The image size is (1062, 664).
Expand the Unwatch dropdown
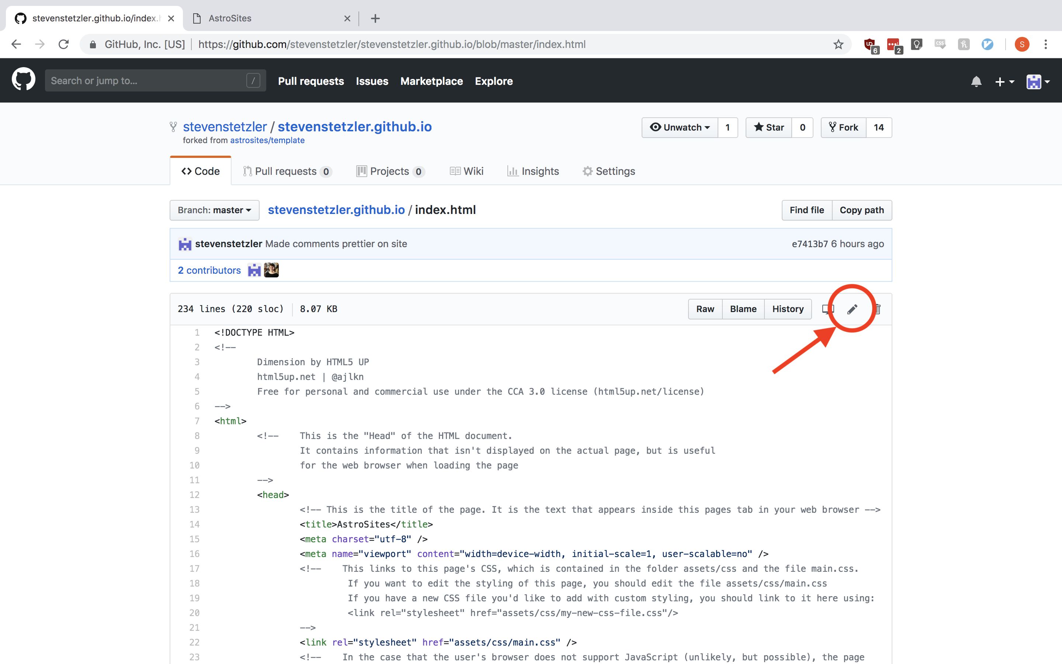point(680,127)
